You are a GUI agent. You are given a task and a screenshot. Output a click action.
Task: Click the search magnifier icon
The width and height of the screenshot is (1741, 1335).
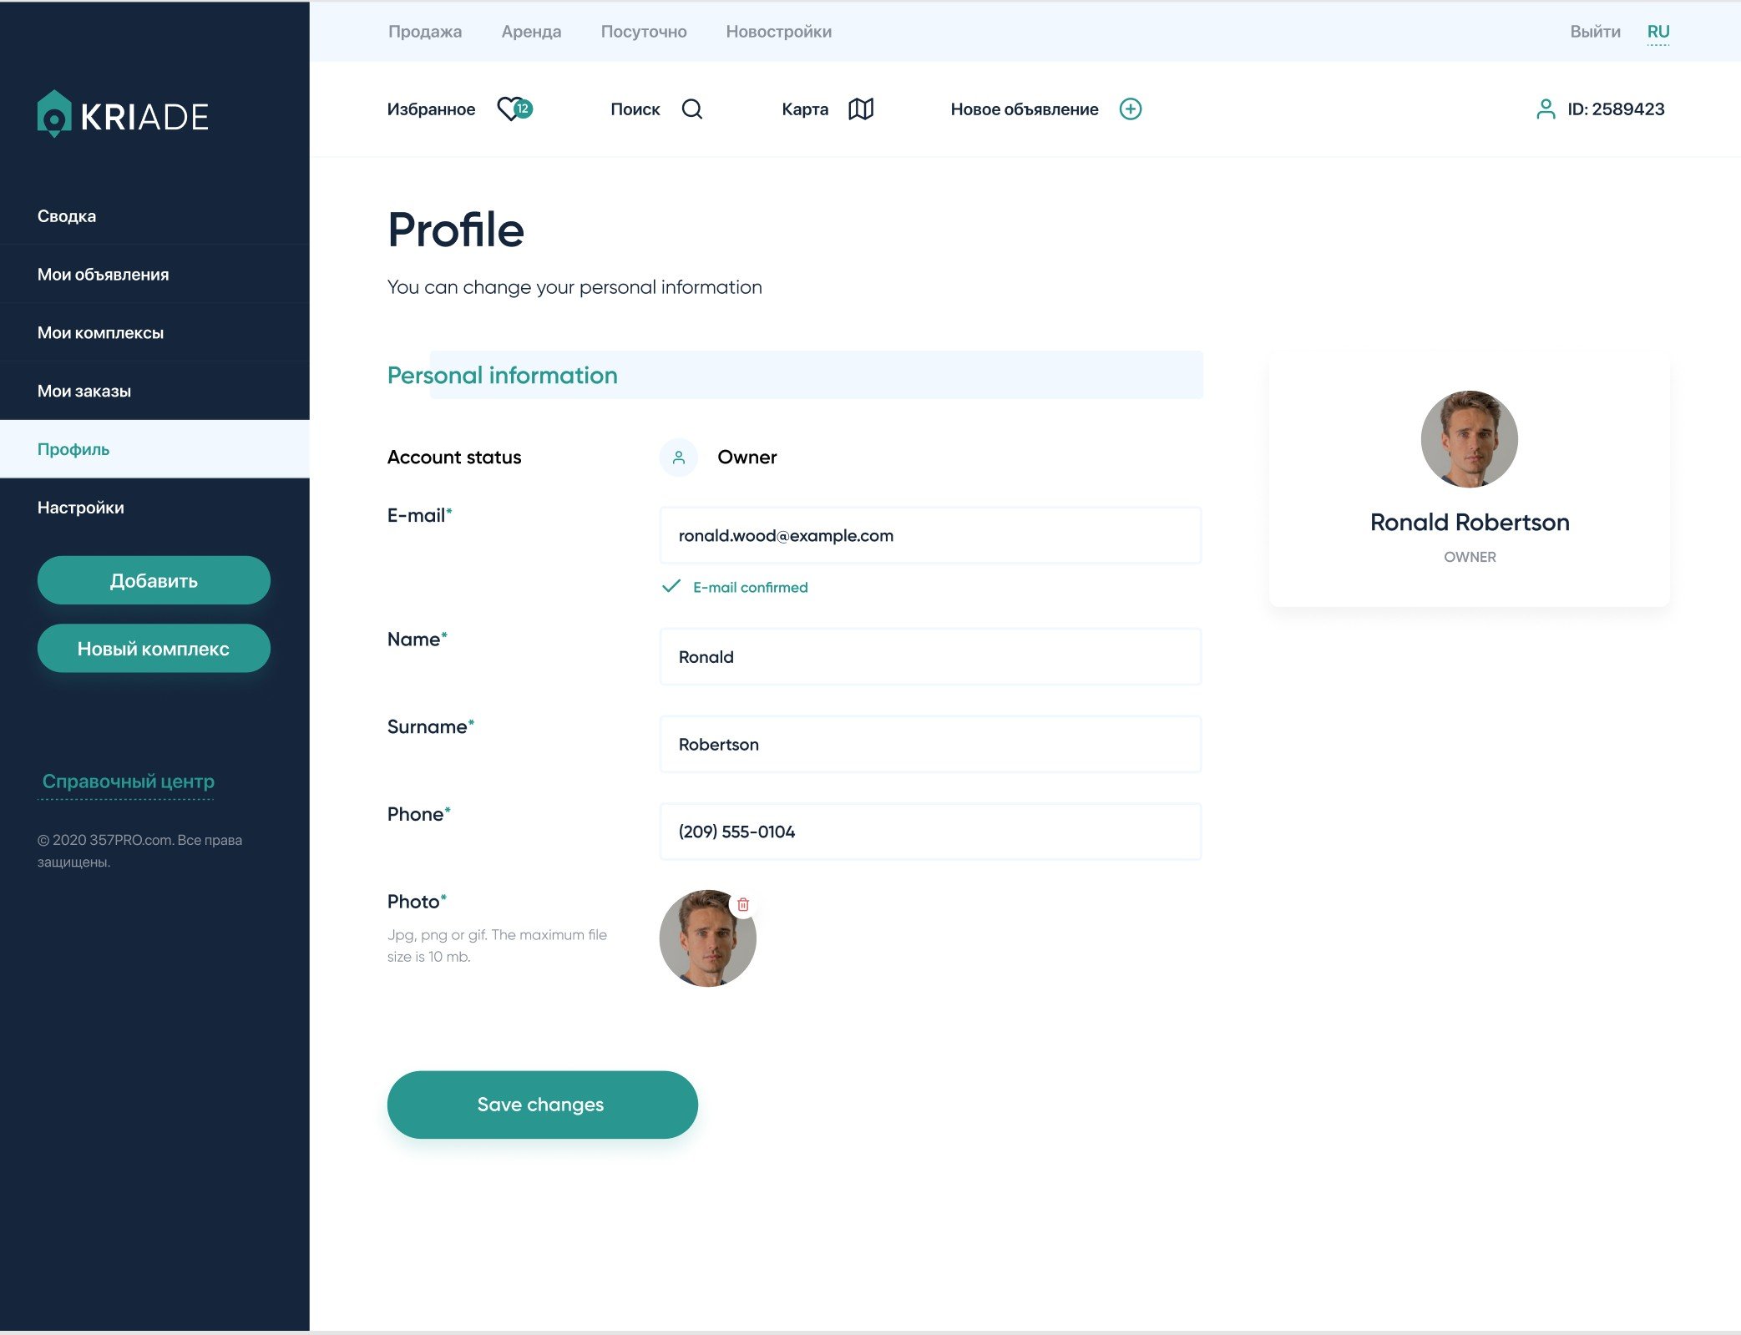[692, 109]
